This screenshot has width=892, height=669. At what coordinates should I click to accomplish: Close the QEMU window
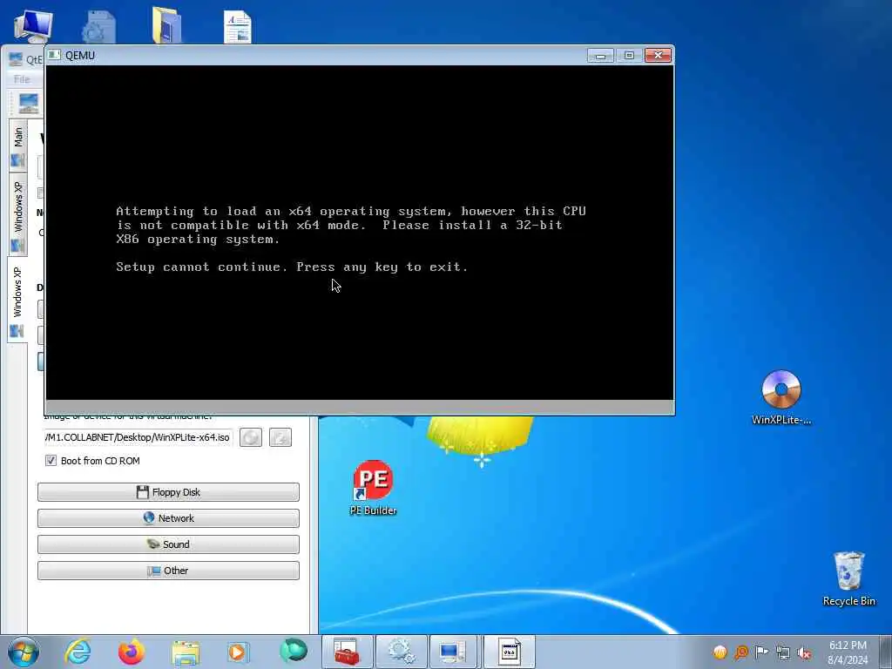pos(658,55)
